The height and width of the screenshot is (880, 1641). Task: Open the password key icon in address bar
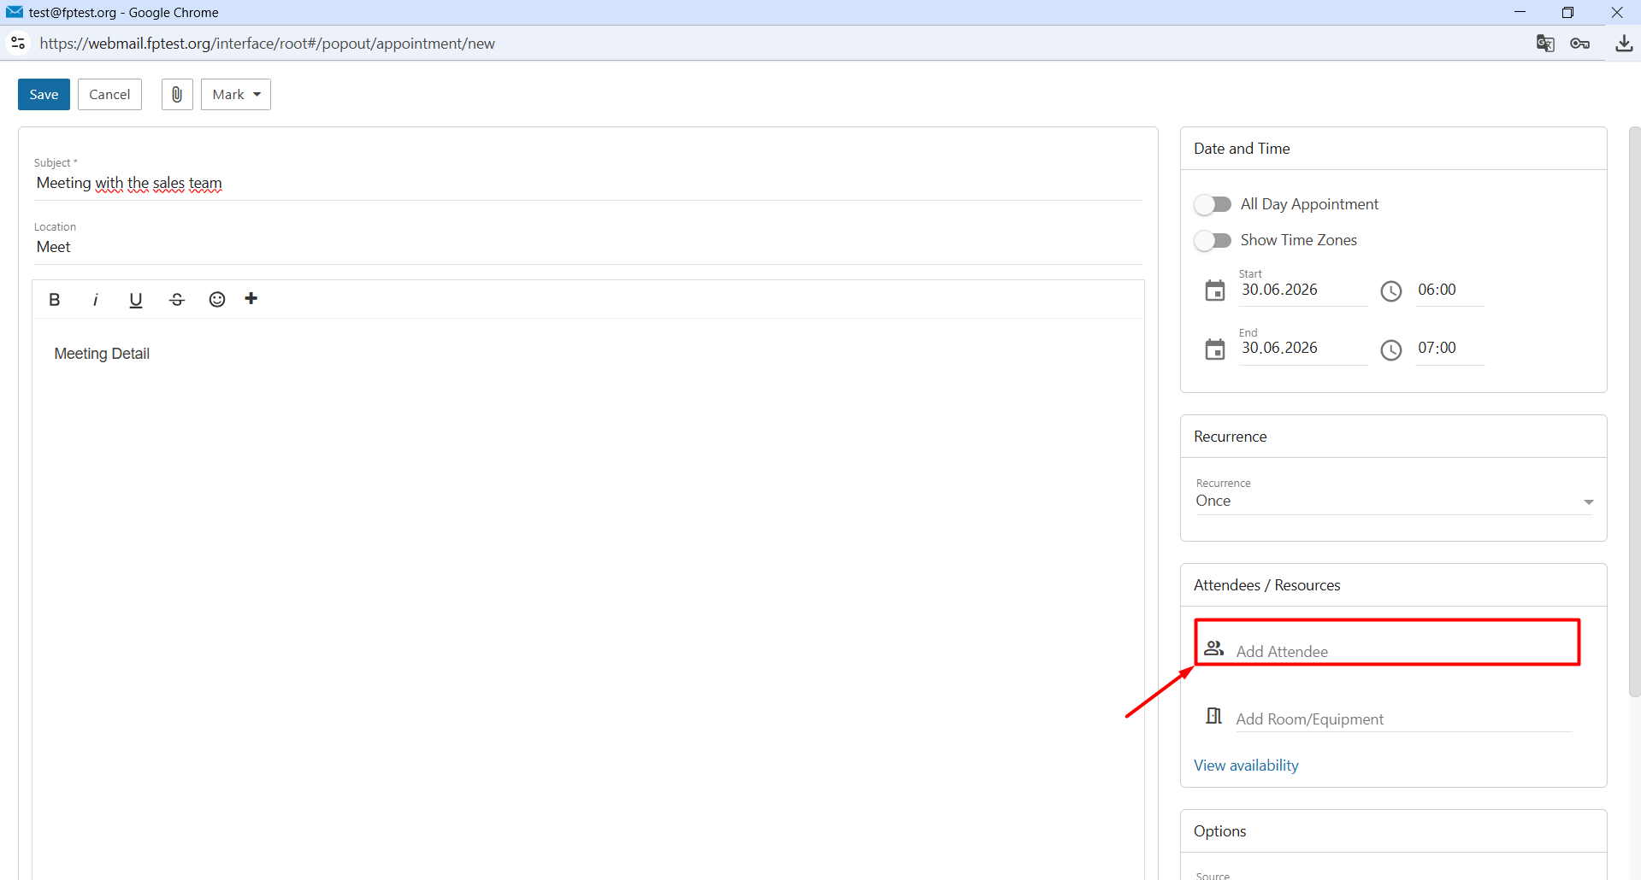tap(1580, 44)
